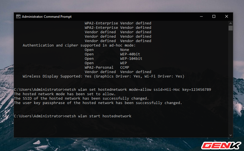Viewport: 244px width, 151px height.
Task: Click the "Wireless Display Supported" output line
Action: [103, 76]
